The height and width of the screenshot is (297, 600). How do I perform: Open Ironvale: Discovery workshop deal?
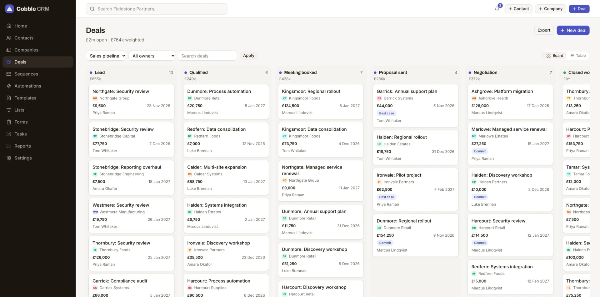pyautogui.click(x=226, y=253)
